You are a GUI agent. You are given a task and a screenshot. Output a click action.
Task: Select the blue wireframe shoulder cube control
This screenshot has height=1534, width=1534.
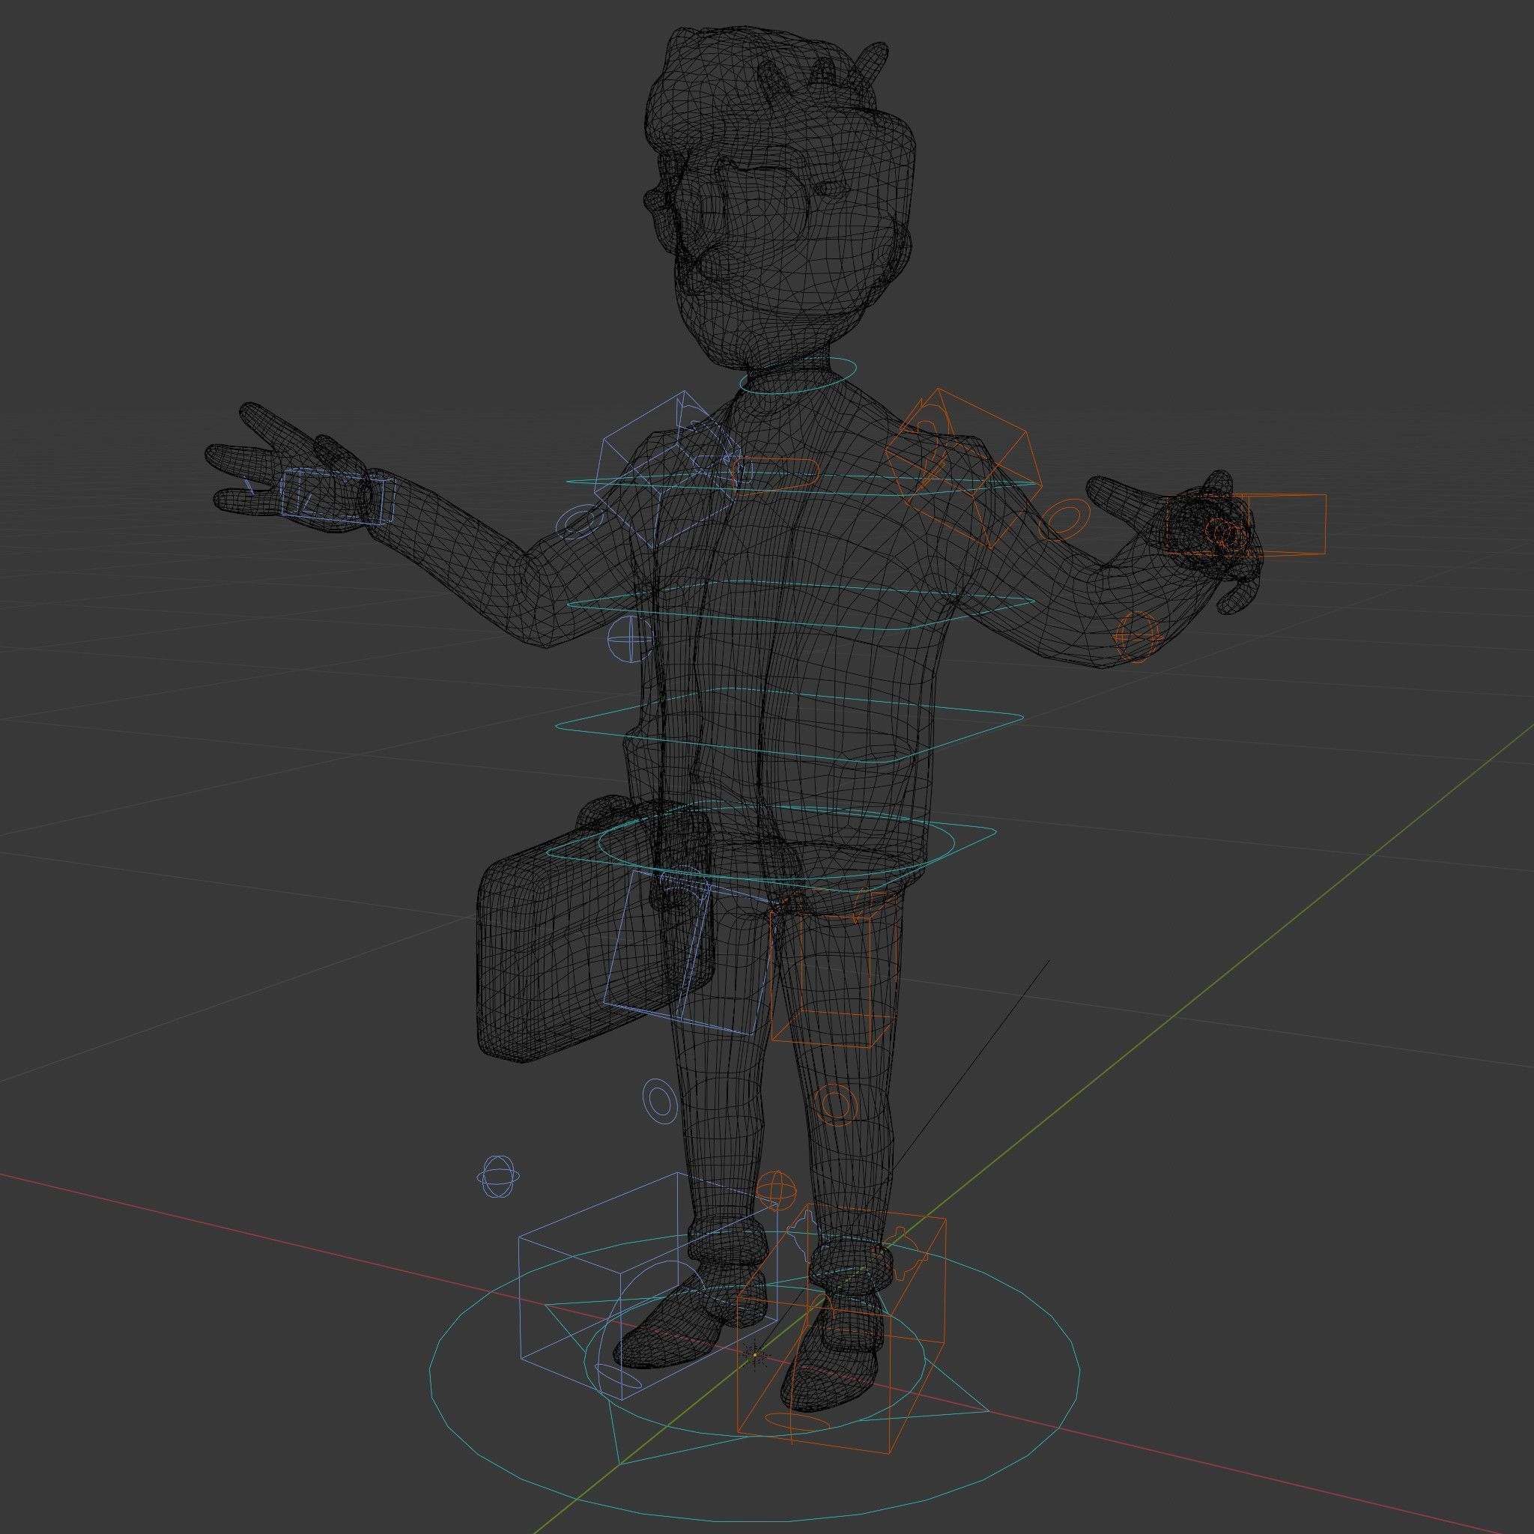[669, 468]
